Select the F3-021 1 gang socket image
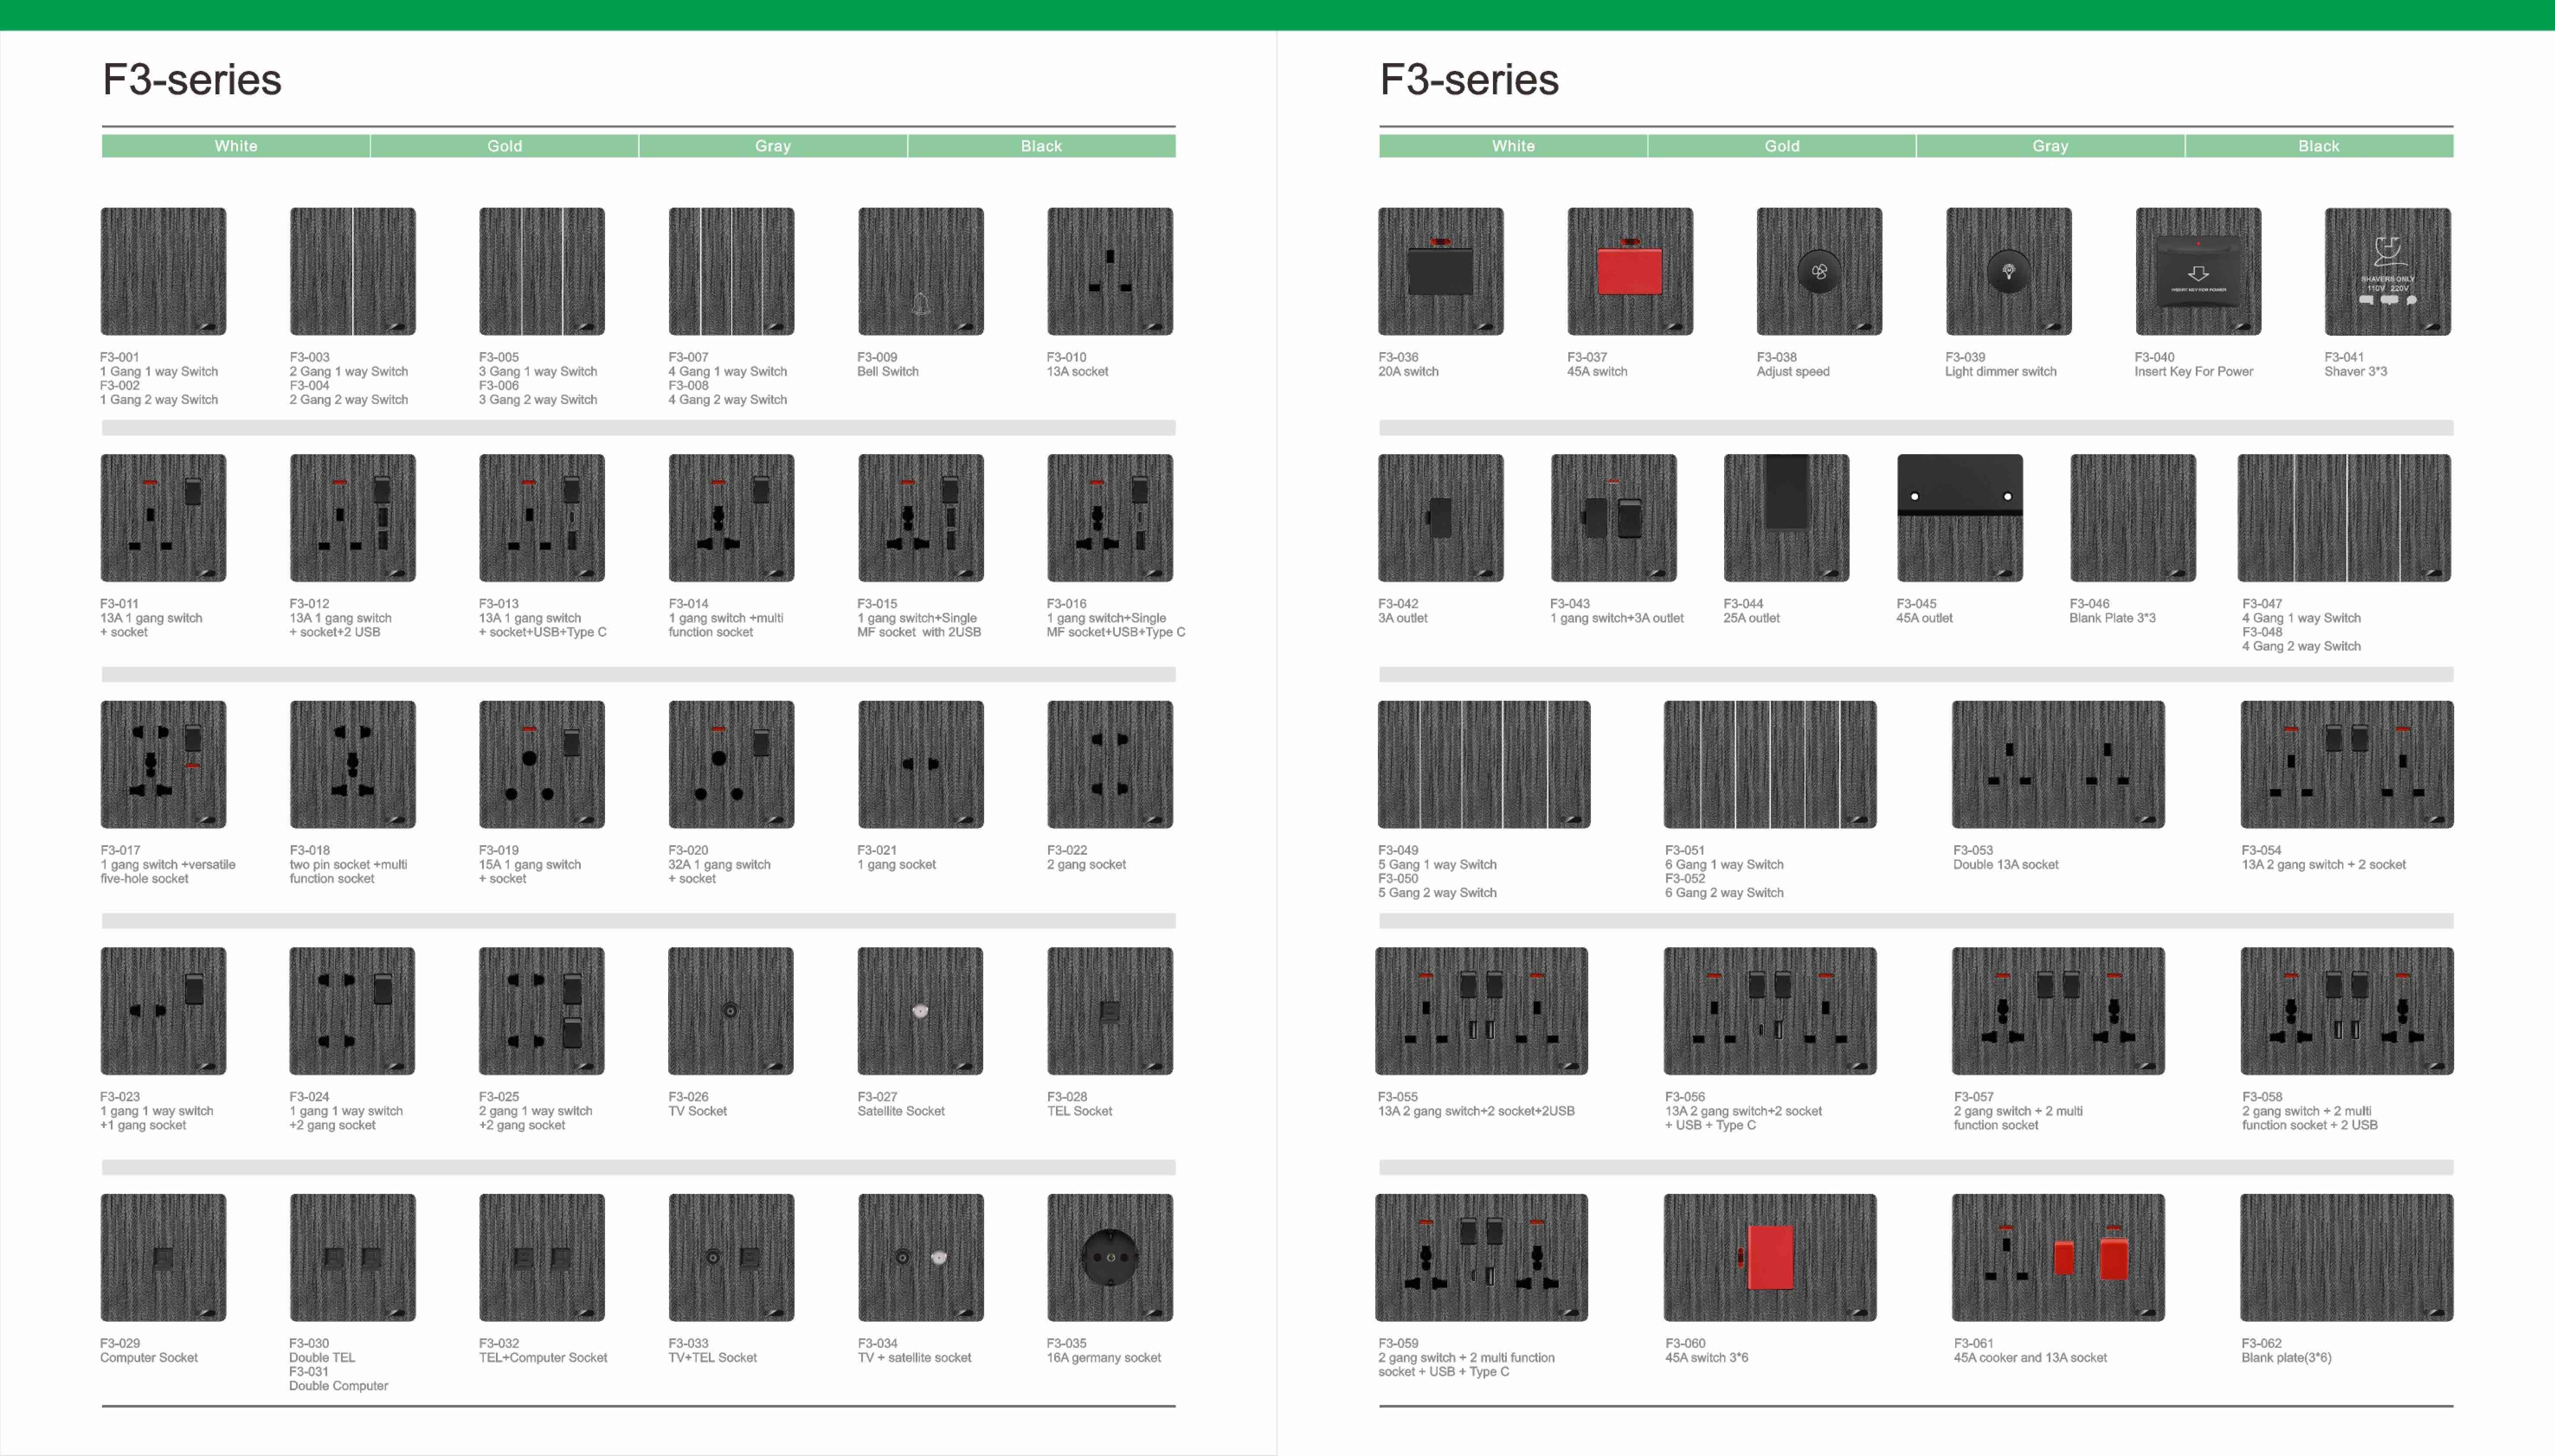 pos(920,764)
